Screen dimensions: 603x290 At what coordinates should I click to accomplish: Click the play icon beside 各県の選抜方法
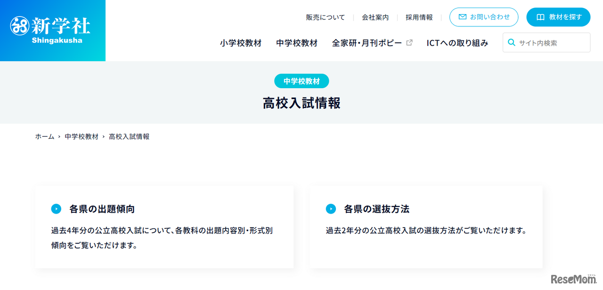pyautogui.click(x=331, y=209)
